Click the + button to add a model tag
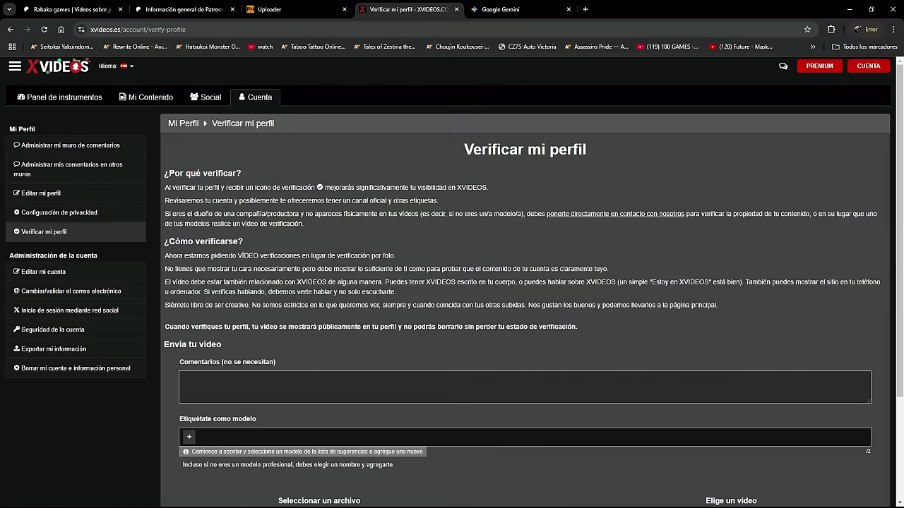This screenshot has height=508, width=904. [x=189, y=437]
